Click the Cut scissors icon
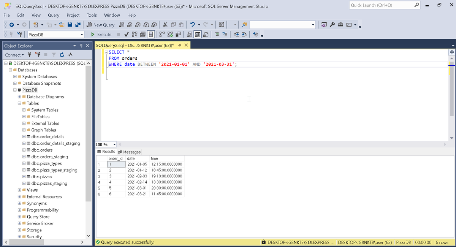 pyautogui.click(x=165, y=25)
